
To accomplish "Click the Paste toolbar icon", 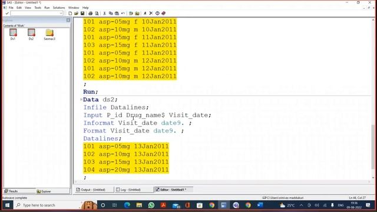I will point(117,13).
